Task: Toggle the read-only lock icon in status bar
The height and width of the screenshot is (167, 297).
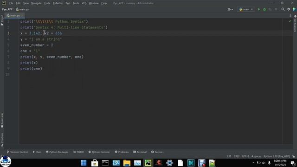Action: pos(293,156)
